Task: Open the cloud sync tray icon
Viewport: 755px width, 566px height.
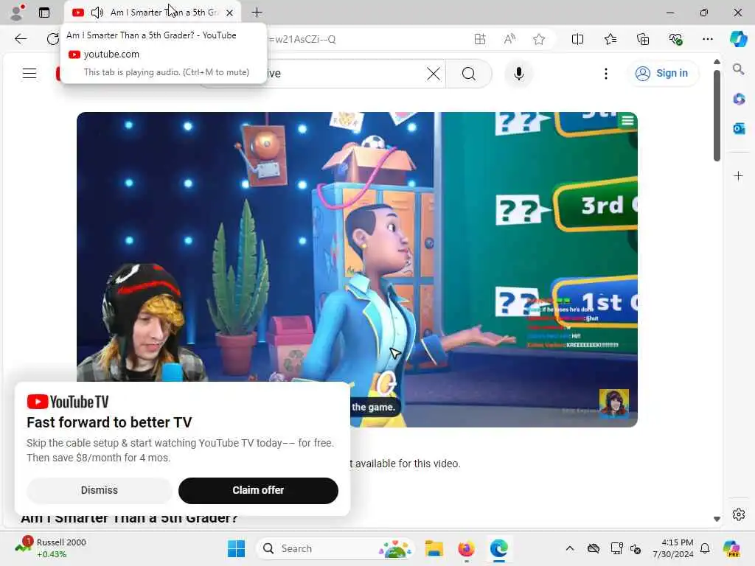Action: click(594, 548)
